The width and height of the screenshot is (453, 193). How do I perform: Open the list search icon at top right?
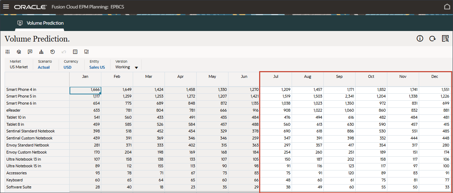tap(445, 39)
